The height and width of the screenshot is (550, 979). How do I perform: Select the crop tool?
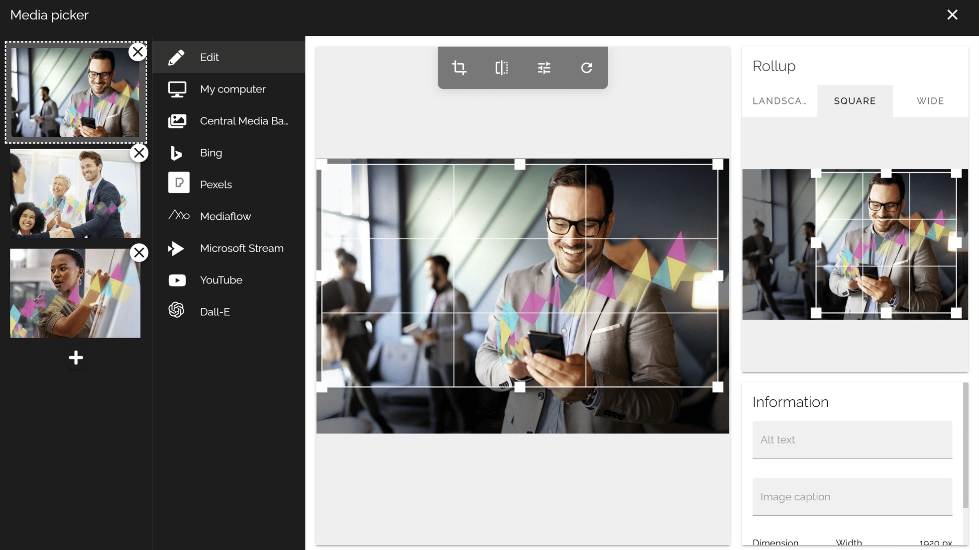click(x=458, y=68)
